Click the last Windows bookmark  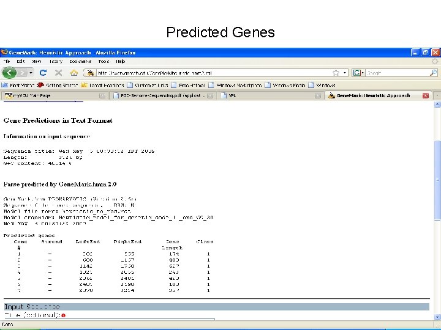(322, 85)
